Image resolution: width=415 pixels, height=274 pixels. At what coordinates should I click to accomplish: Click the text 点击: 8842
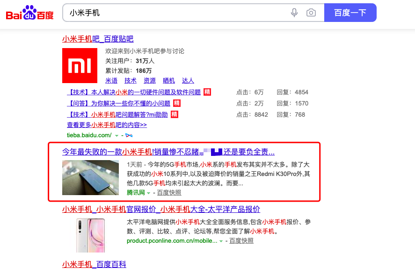click(x=252, y=114)
